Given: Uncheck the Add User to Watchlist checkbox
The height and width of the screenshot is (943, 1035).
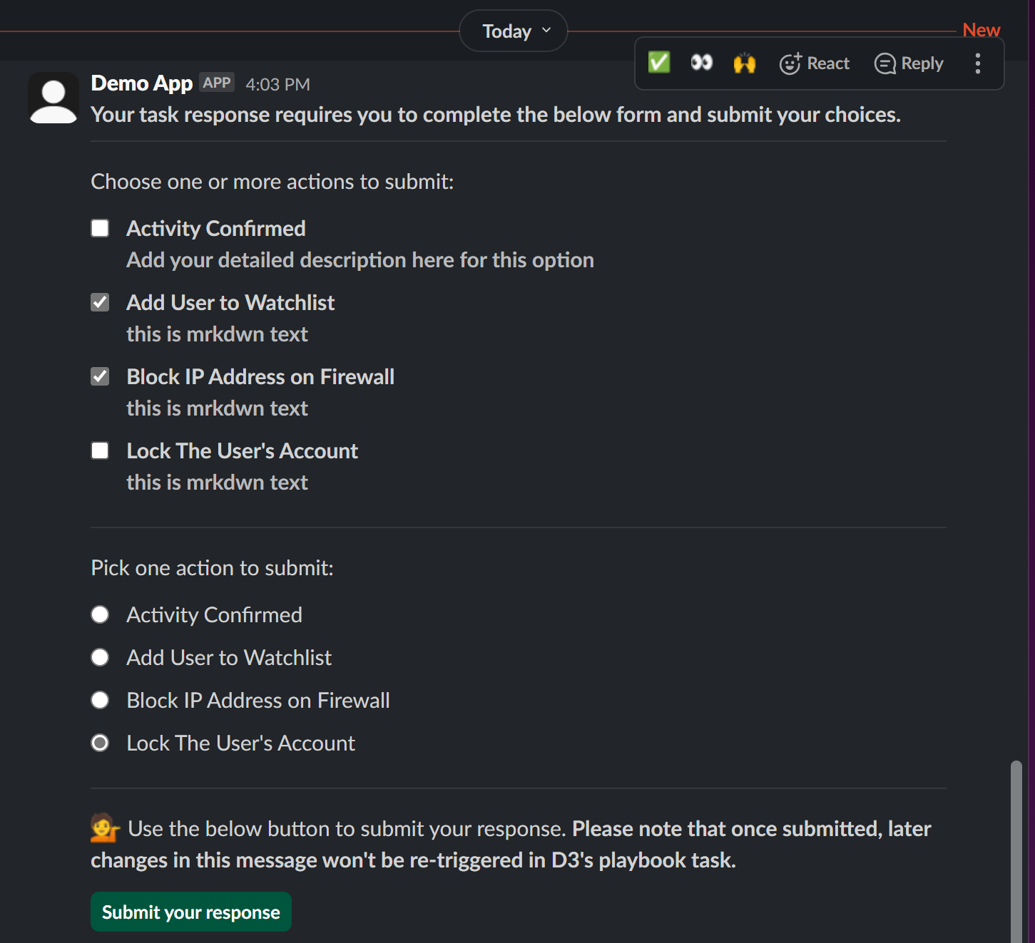Looking at the screenshot, I should click(100, 302).
